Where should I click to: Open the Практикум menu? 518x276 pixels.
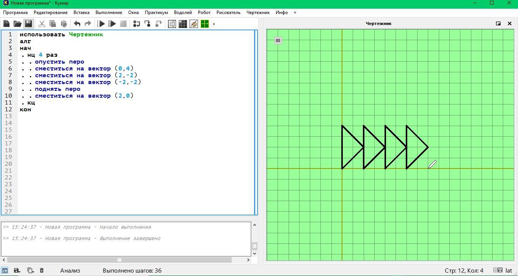tap(156, 12)
